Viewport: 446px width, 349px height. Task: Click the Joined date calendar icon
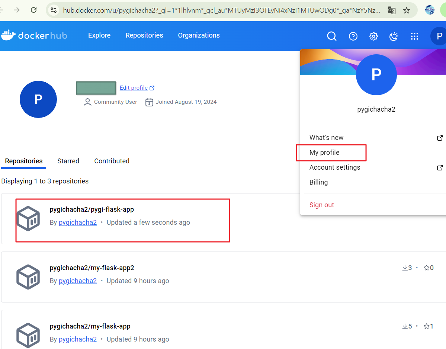[x=149, y=102]
